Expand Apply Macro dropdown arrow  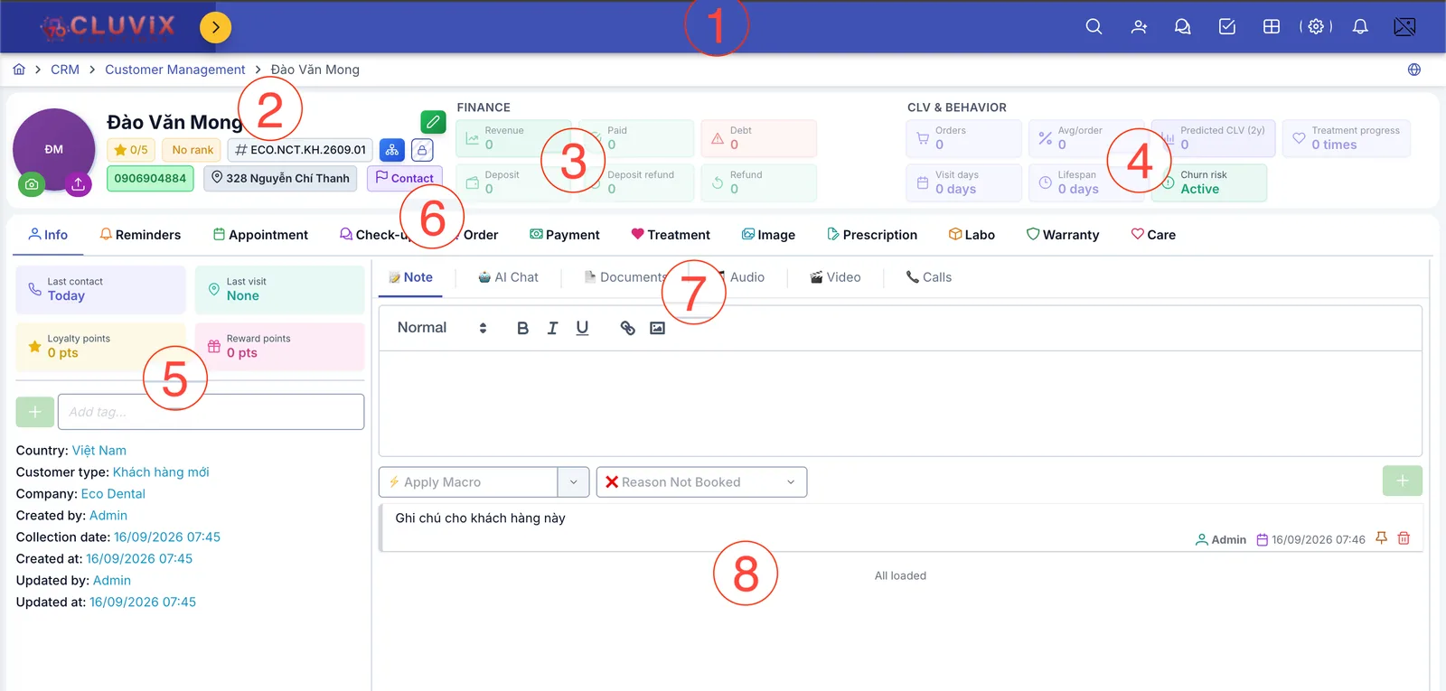[x=573, y=482]
